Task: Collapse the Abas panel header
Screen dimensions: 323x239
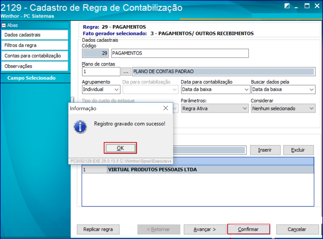Action: tap(4, 25)
